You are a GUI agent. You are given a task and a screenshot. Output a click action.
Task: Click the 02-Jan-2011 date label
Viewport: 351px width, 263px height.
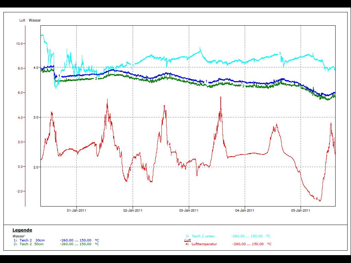tap(133, 211)
